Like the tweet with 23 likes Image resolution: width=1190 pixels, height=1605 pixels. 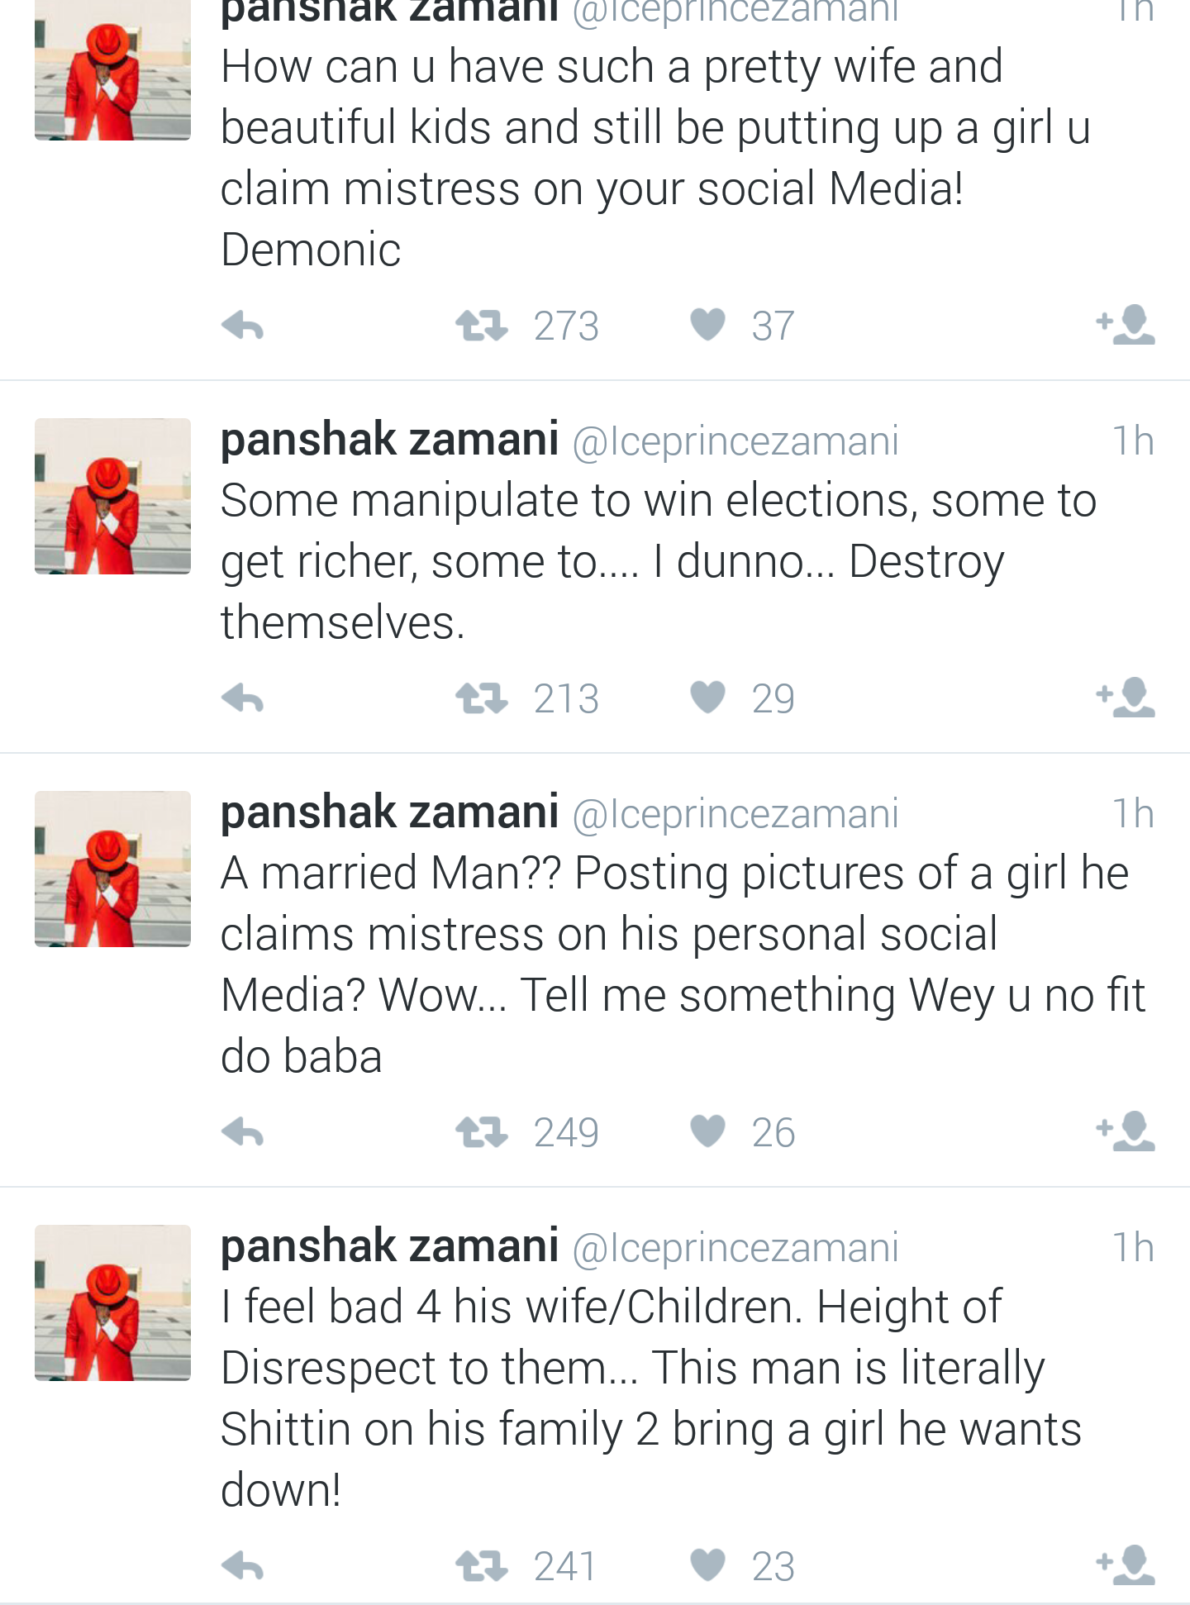[x=708, y=1565]
